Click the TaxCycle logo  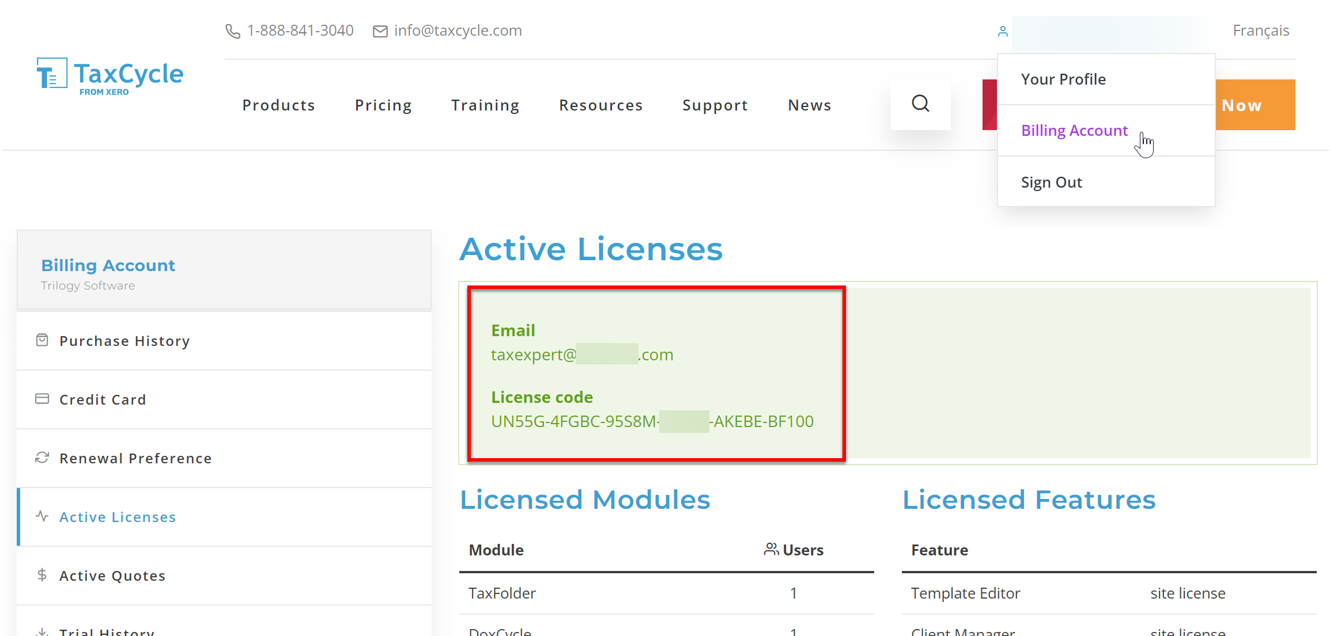[x=109, y=76]
